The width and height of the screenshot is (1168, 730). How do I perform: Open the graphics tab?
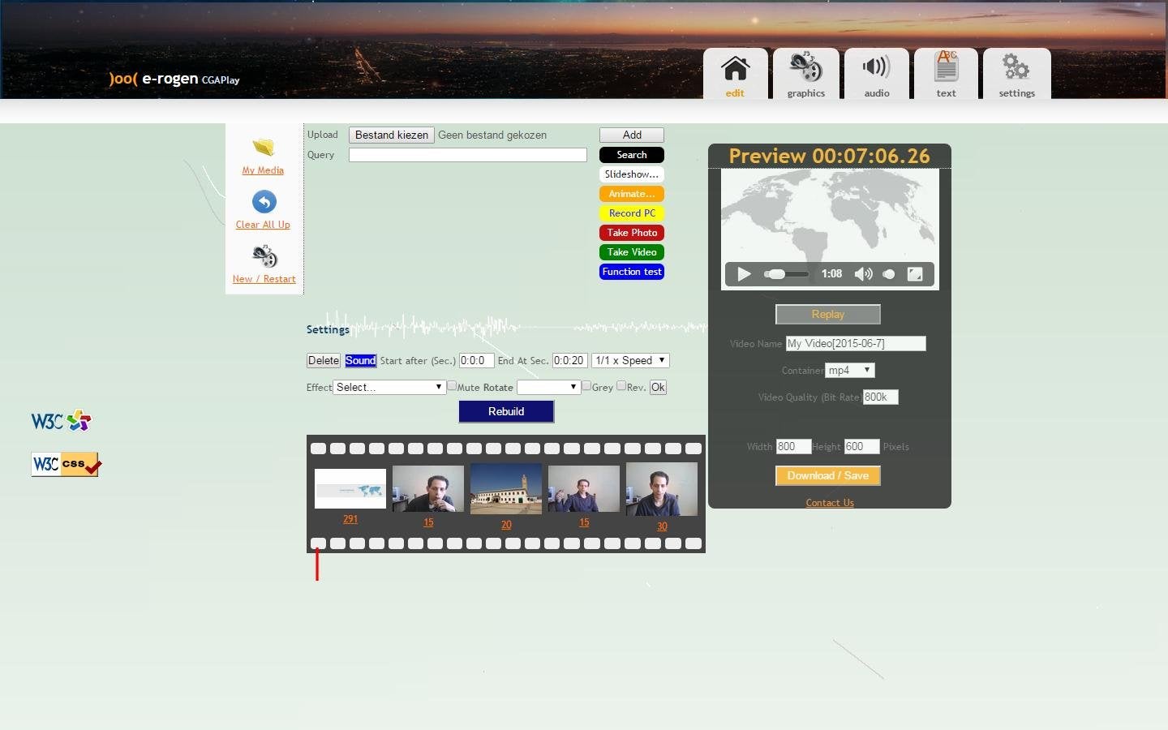click(806, 74)
